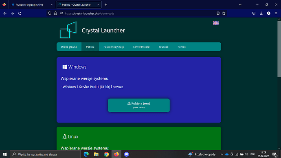Screen dimensions: 281x158
Task: Open Firefox hamburger application menu
Action: pos(276,13)
